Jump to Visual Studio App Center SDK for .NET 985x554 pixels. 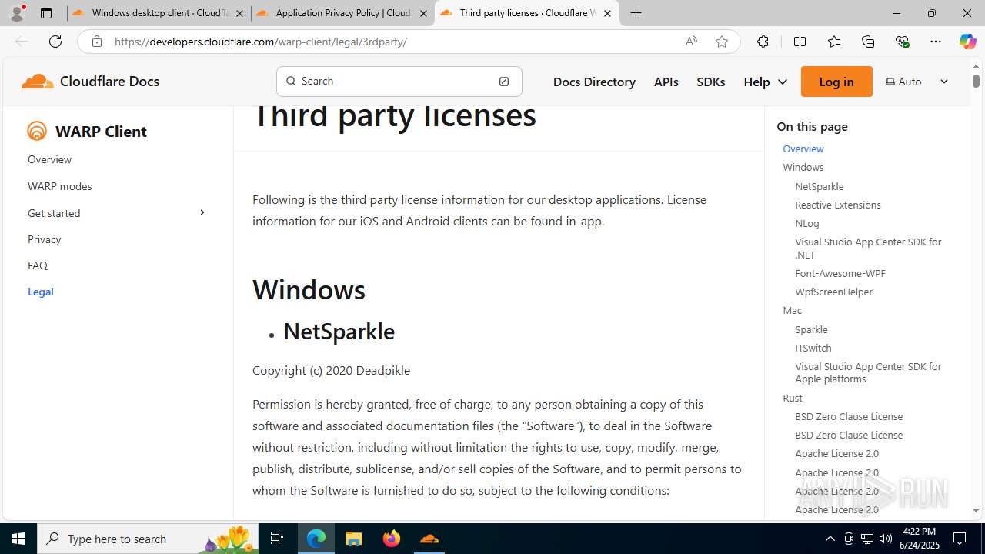click(x=868, y=248)
